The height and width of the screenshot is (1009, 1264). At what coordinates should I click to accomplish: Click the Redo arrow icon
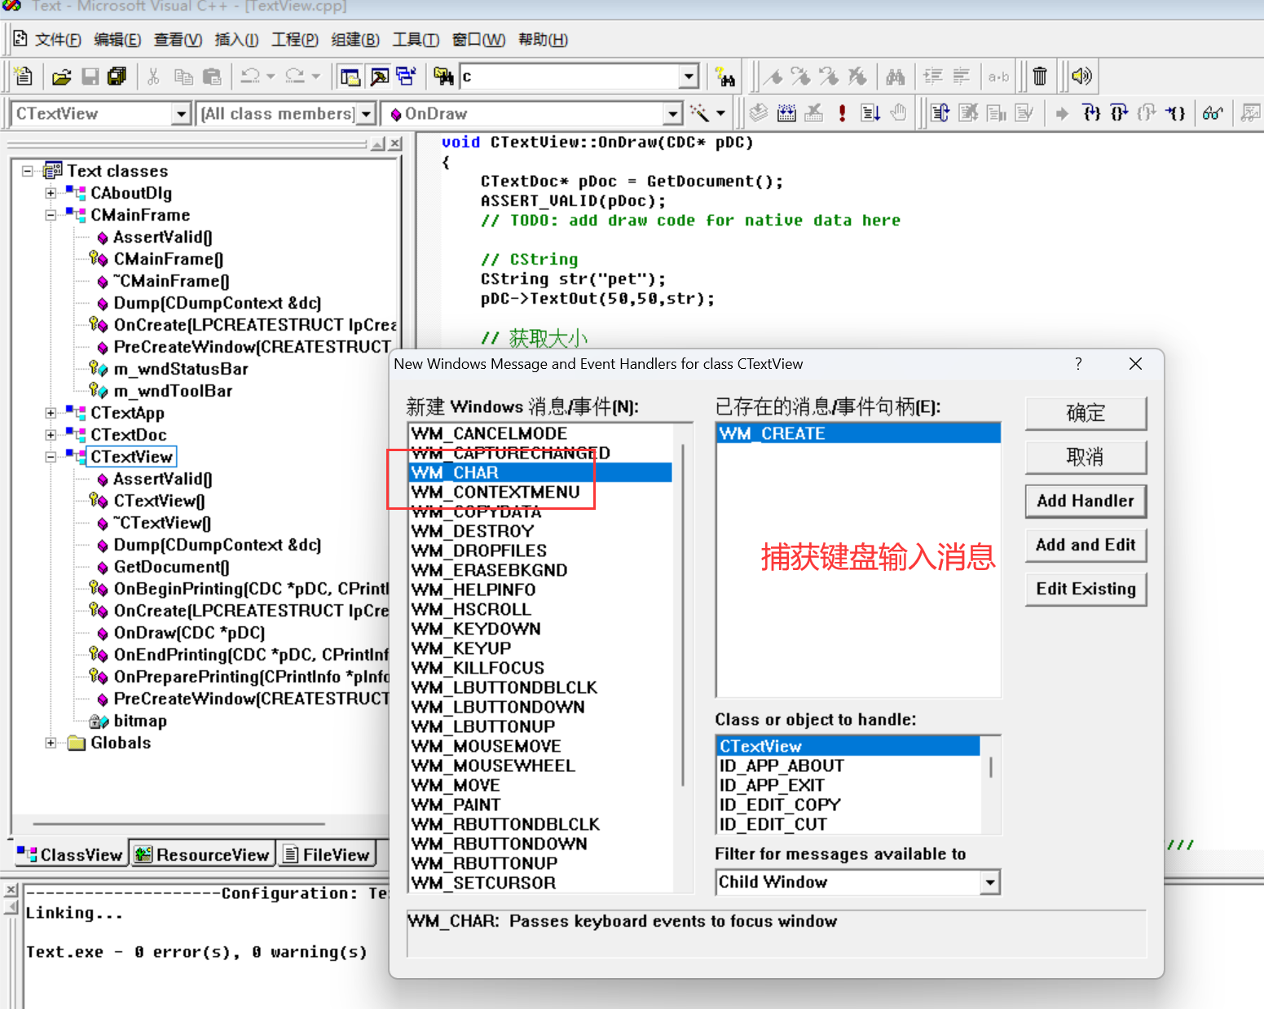point(295,77)
